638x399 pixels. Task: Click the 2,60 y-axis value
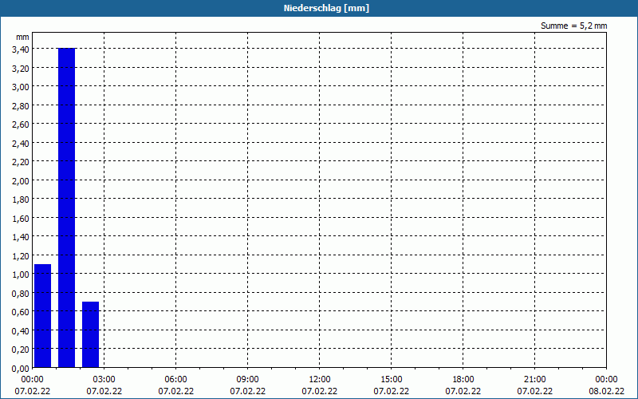click(21, 124)
